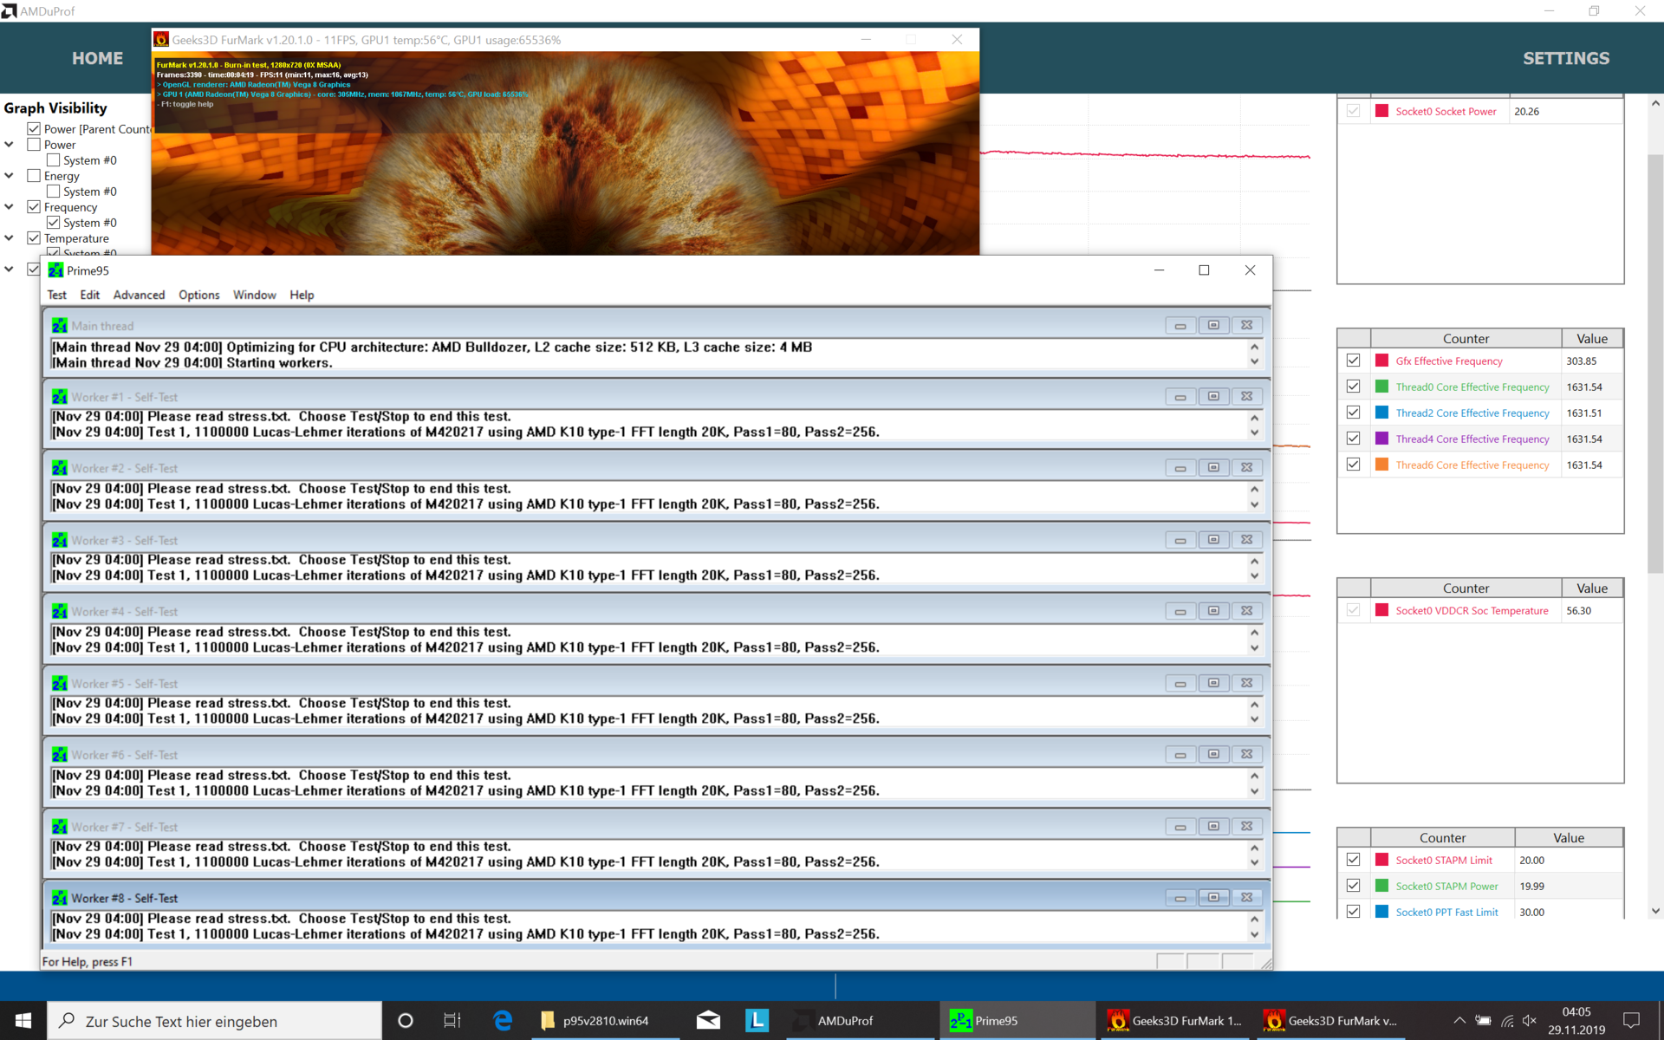
Task: Open the Microsoft Edge taskbar icon
Action: [x=503, y=1021]
